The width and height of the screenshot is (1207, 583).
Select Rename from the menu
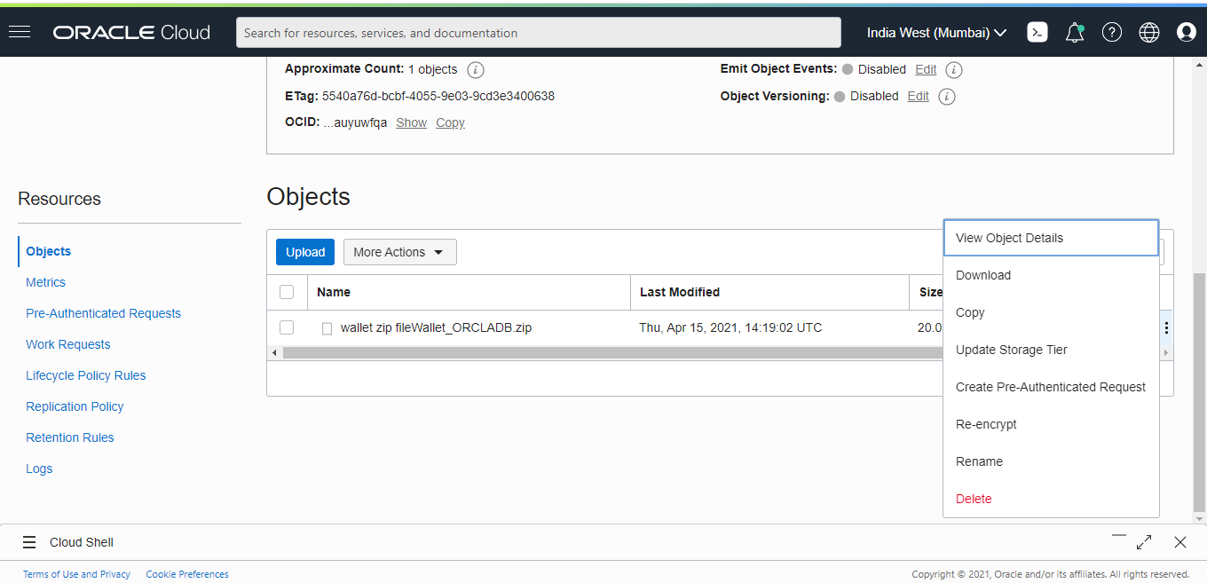pos(1051,461)
